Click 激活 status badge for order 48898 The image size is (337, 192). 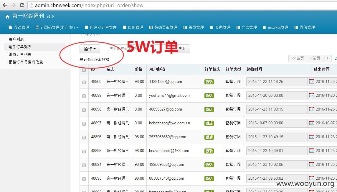click(209, 109)
